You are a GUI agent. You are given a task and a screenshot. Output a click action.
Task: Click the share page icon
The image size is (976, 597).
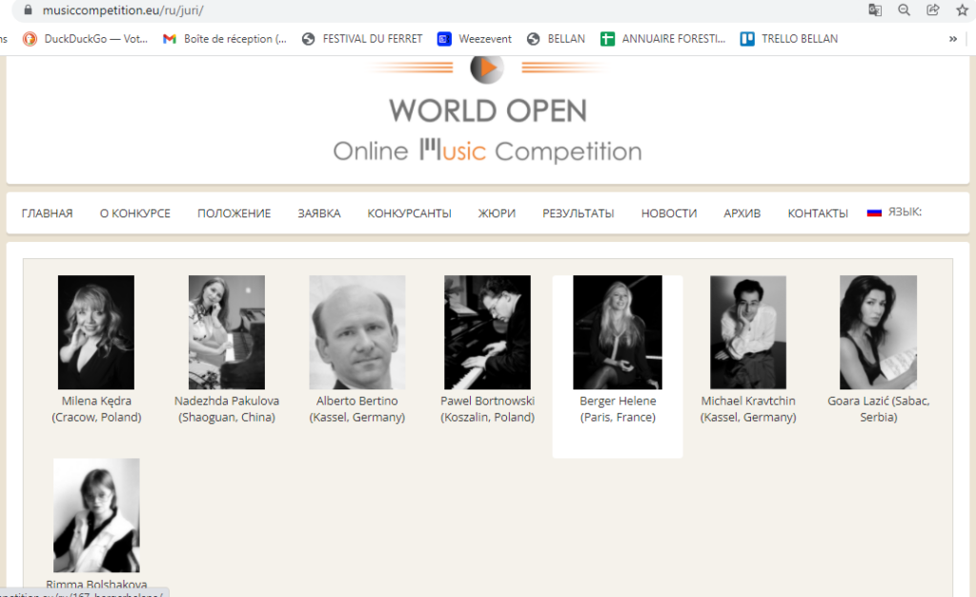pyautogui.click(x=932, y=10)
